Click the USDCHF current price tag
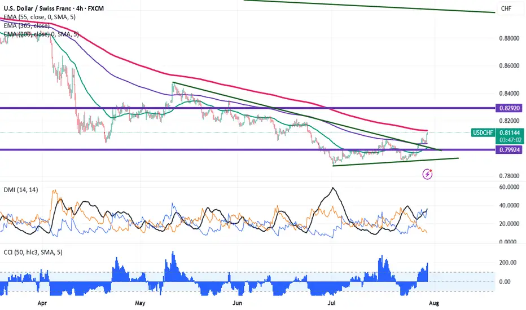 coord(483,132)
